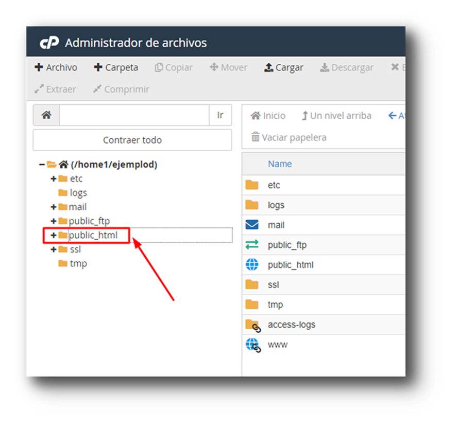The image size is (459, 430).
Task: Go up with Un nivel arriba
Action: point(336,116)
